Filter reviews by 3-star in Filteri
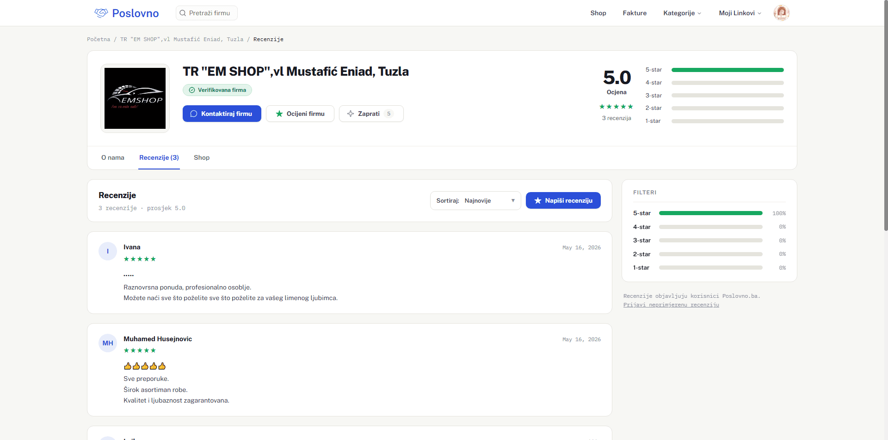 pyautogui.click(x=709, y=241)
